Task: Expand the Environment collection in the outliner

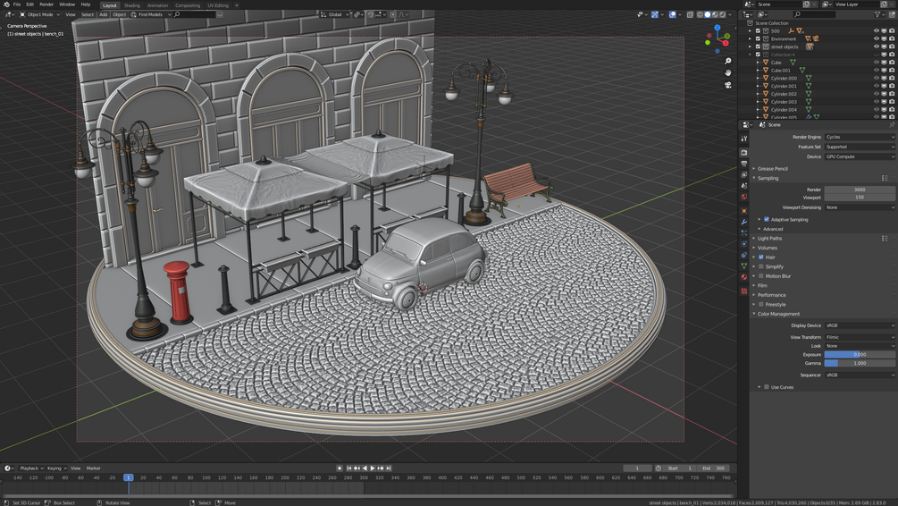Action: (x=751, y=39)
